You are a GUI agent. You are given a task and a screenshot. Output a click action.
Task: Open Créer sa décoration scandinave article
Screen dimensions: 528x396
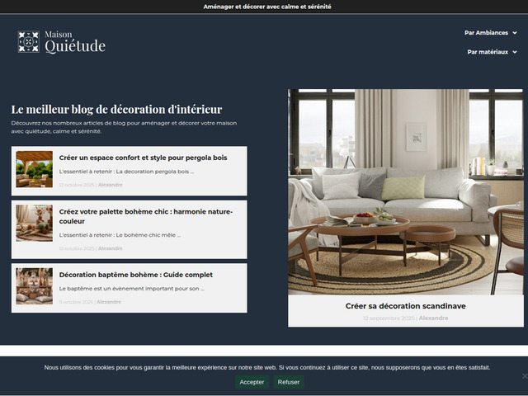click(x=406, y=306)
